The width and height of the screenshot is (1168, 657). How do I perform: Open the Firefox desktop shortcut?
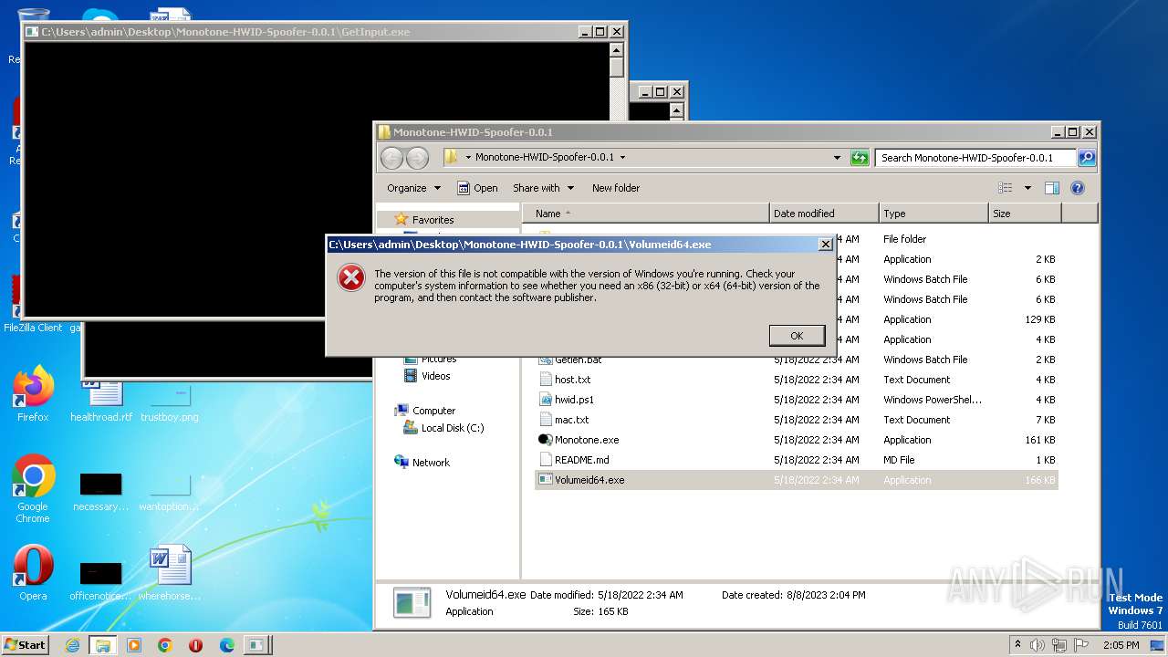33,394
